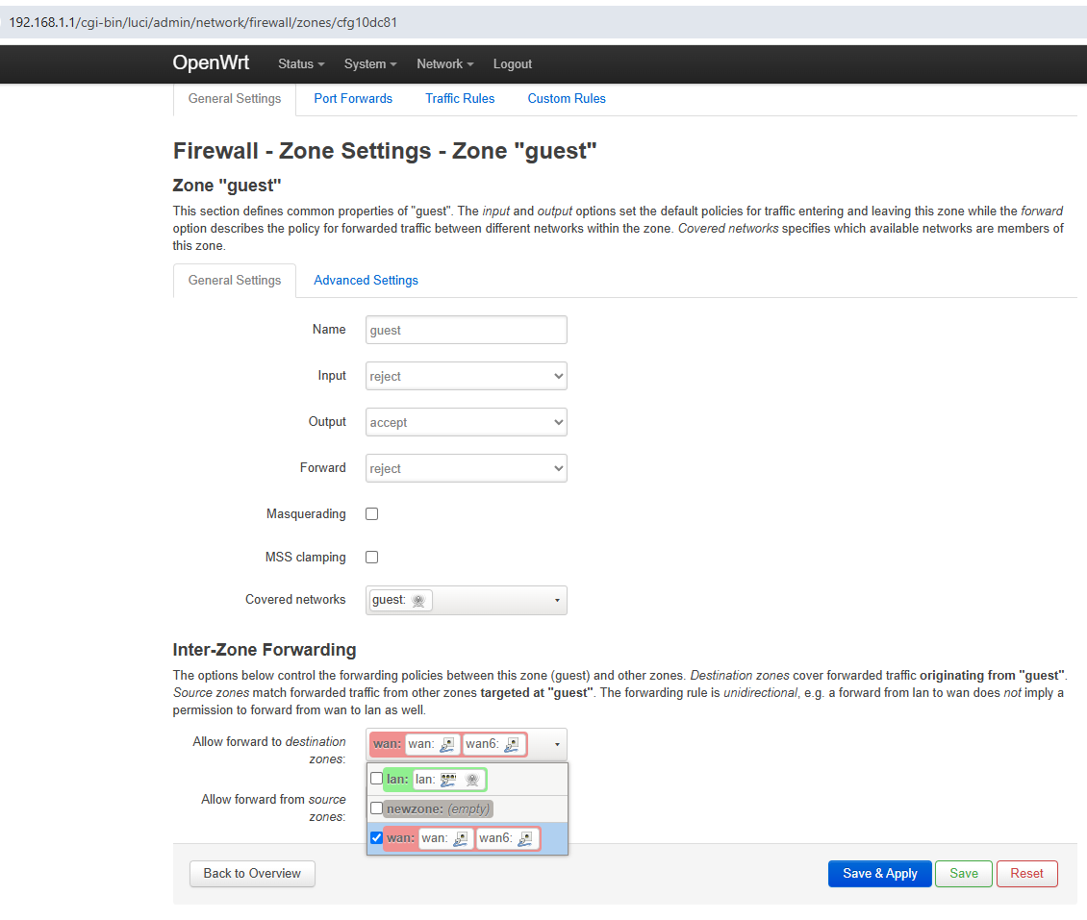
Task: Open the Status menu
Action: tap(301, 63)
